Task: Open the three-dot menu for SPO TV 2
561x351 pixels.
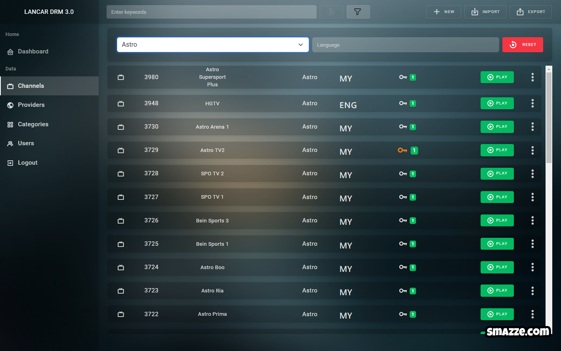Action: click(x=532, y=173)
